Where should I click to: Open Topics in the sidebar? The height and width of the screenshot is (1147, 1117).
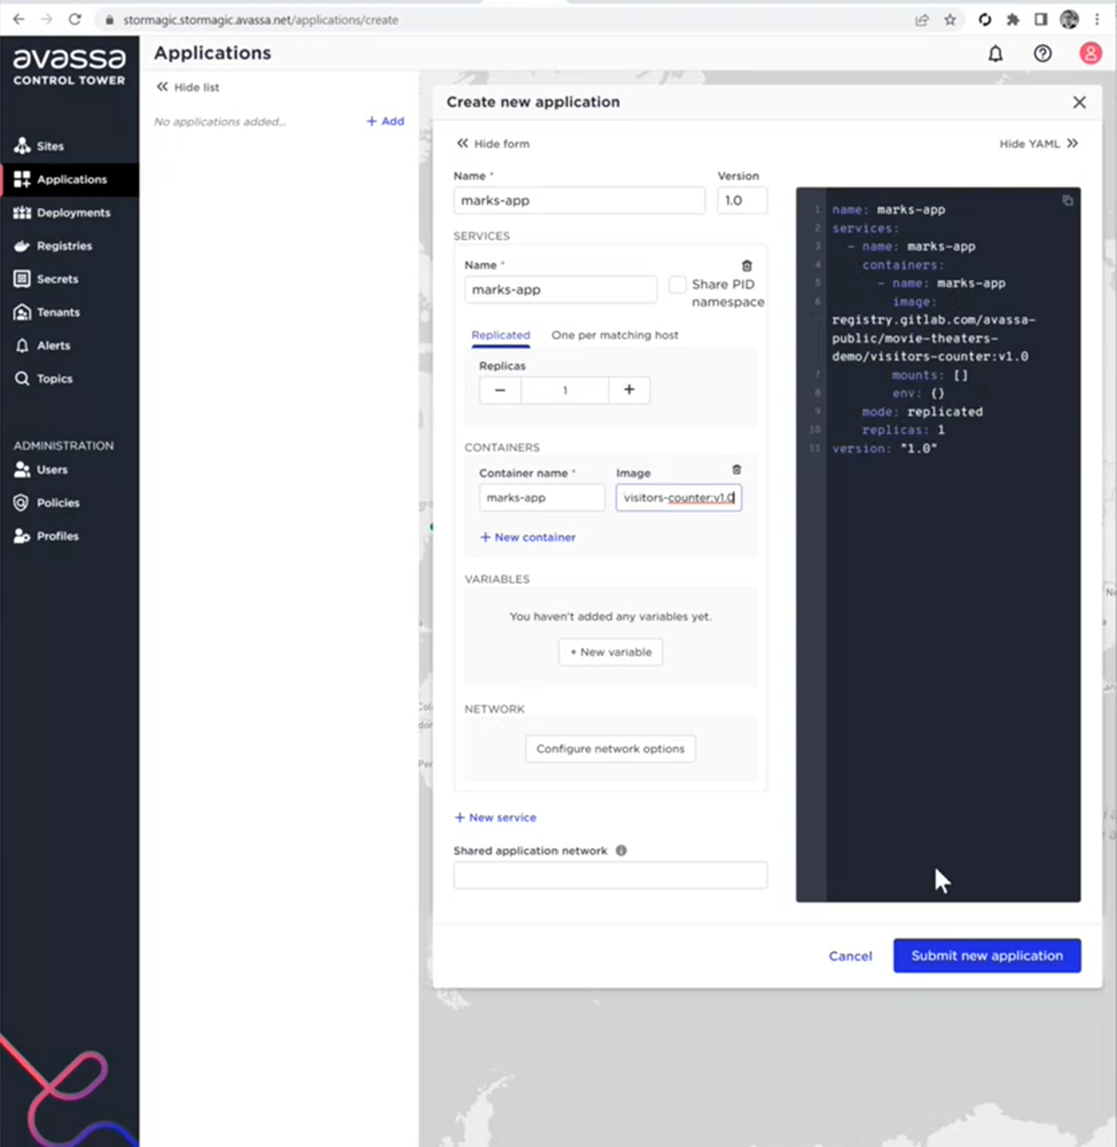point(43,379)
